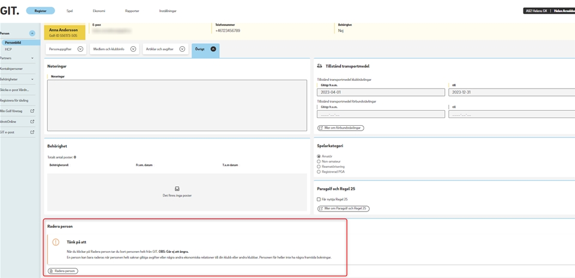Click the trash icon in Radera person button

click(x=52, y=271)
